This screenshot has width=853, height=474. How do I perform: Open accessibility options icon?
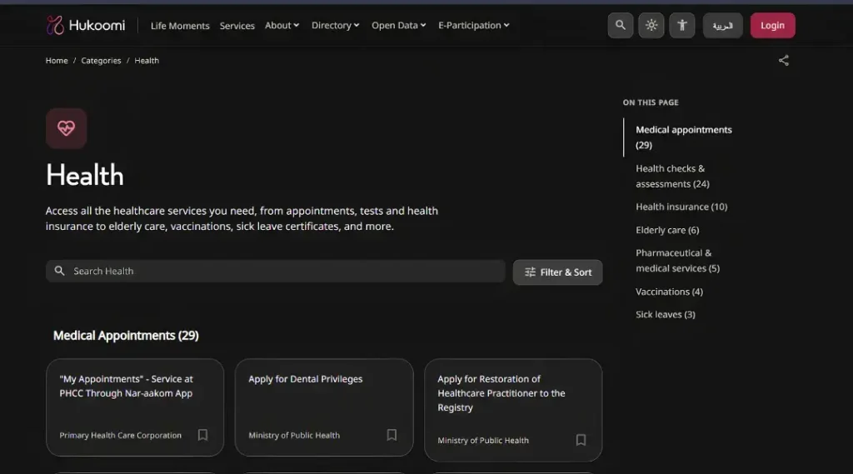(x=682, y=25)
